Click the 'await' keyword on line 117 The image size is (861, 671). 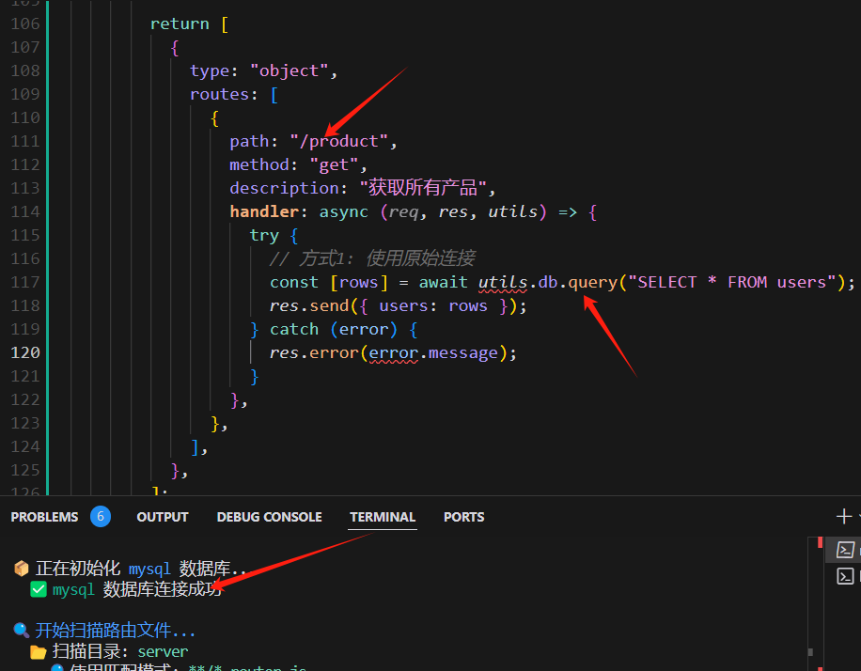(443, 282)
